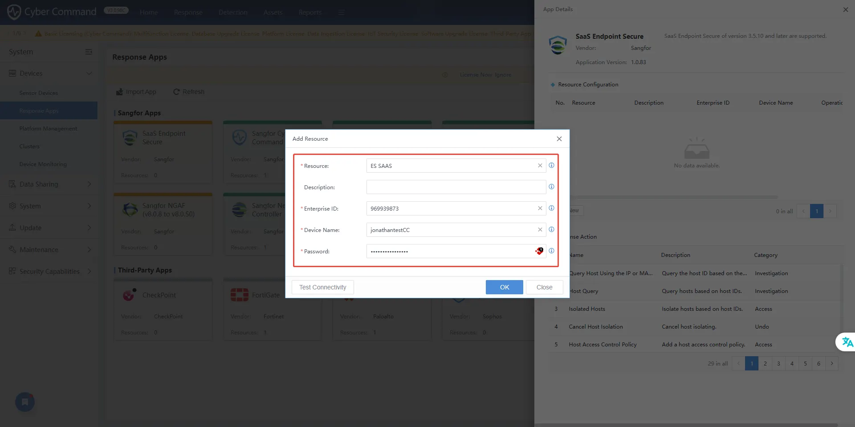Click the info icon beside Password field
855x427 pixels.
(551, 251)
